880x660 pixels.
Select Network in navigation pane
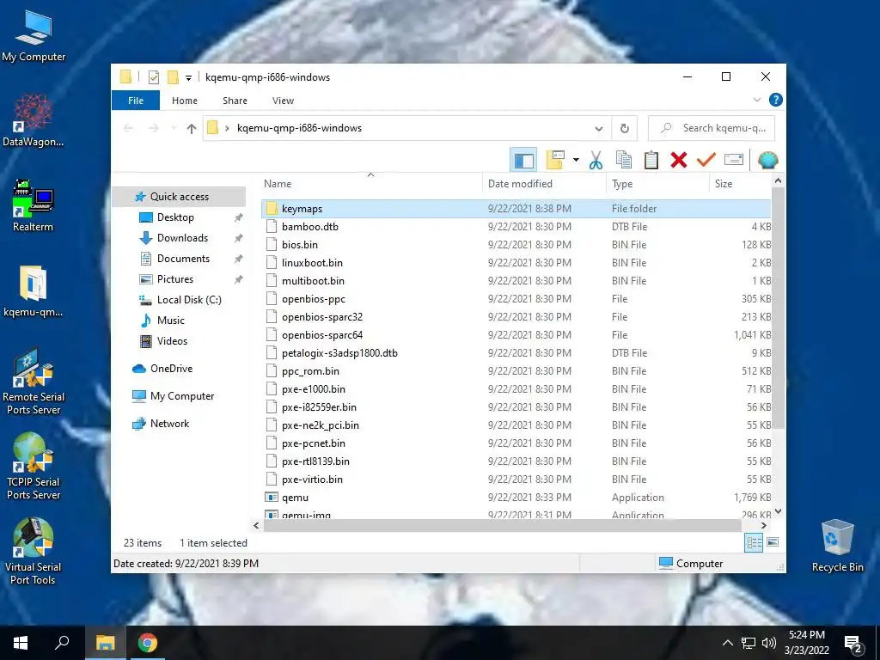(169, 424)
